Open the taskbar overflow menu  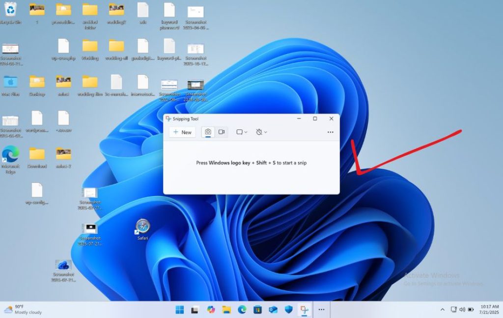click(321, 309)
